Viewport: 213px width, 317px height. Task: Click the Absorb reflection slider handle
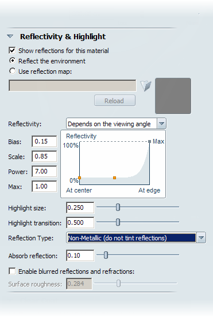106,255
